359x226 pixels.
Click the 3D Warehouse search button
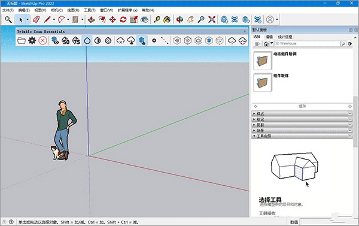click(343, 44)
